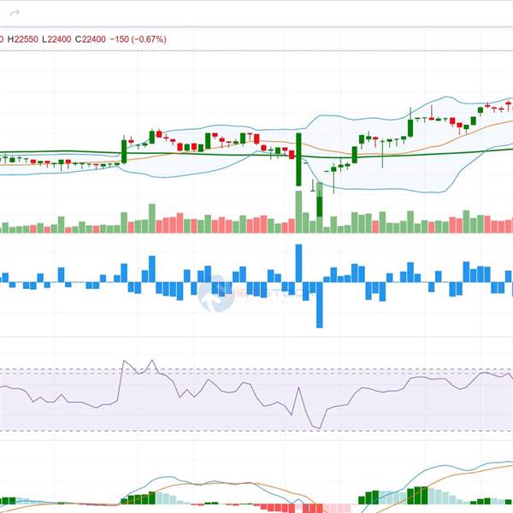This screenshot has width=513, height=513.
Task: Click the longest downward blue histogram bar
Action: tap(320, 304)
